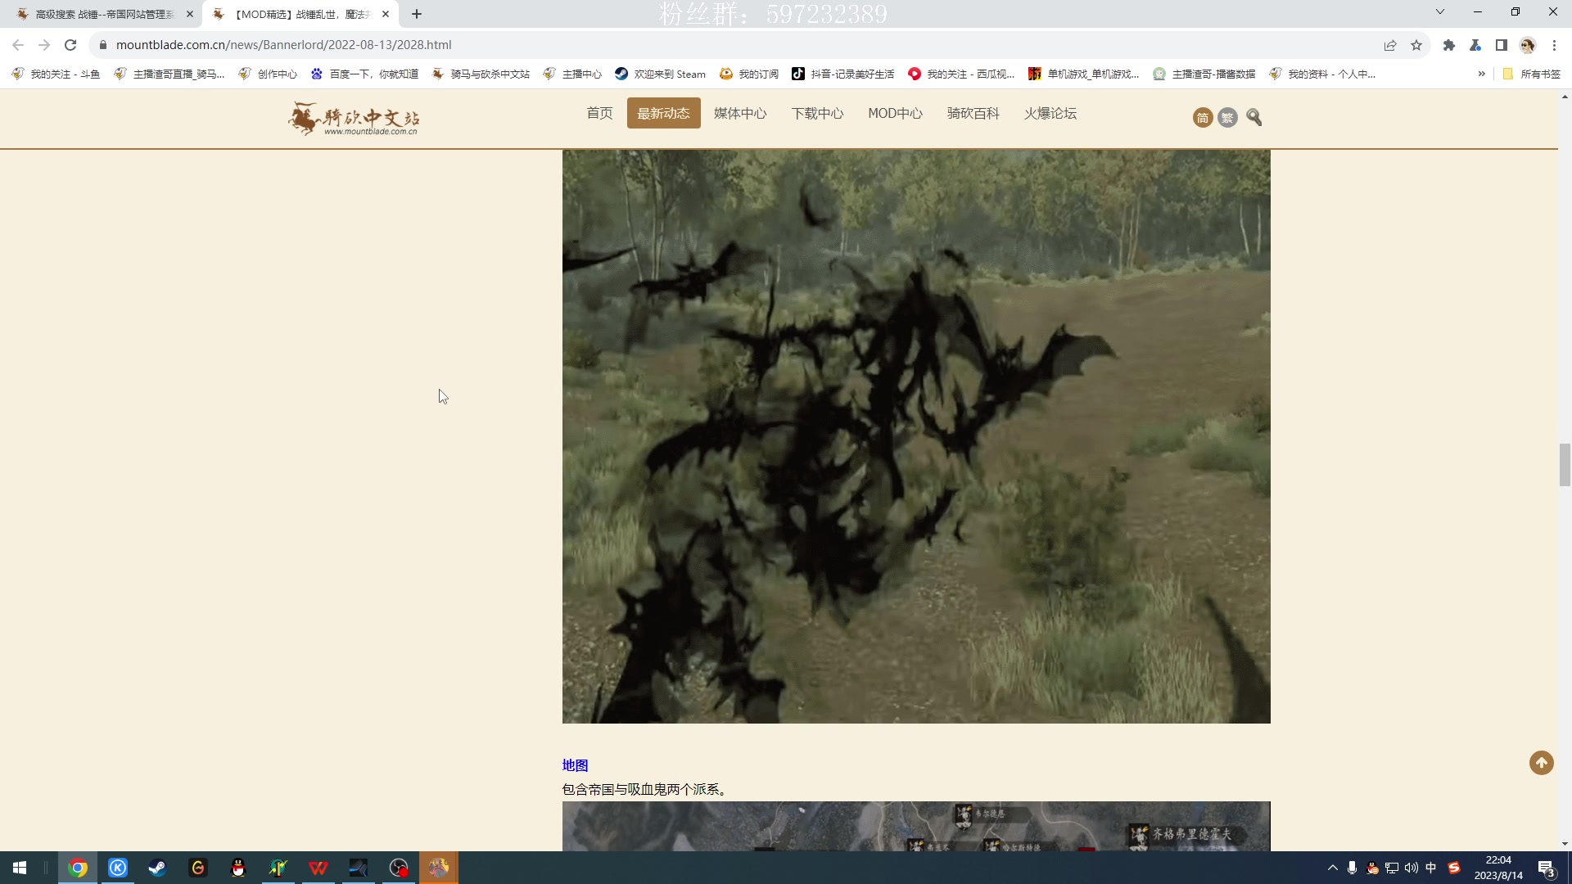
Task: Click the page vertical scrollbar thumb
Action: click(x=1565, y=465)
